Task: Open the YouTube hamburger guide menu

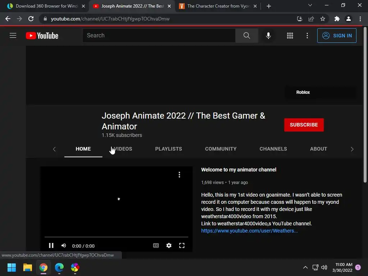Action: (x=13, y=36)
